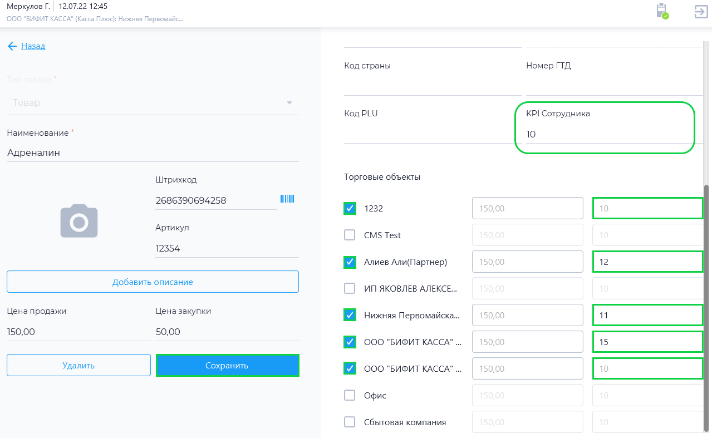Click the Наименование field with Адреналин
The image size is (712, 438).
point(153,152)
